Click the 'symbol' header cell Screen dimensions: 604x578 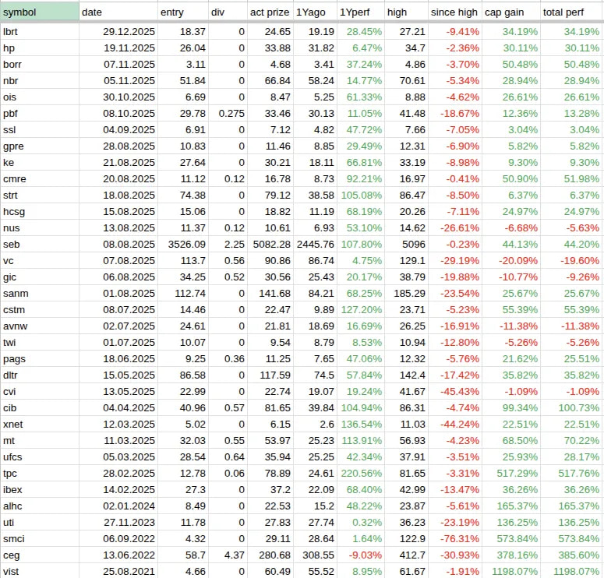pos(39,12)
